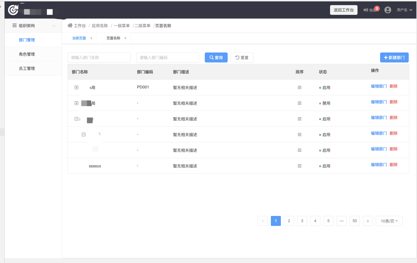Switch to the 页面名称 tab
The width and height of the screenshot is (417, 263).
point(113,38)
